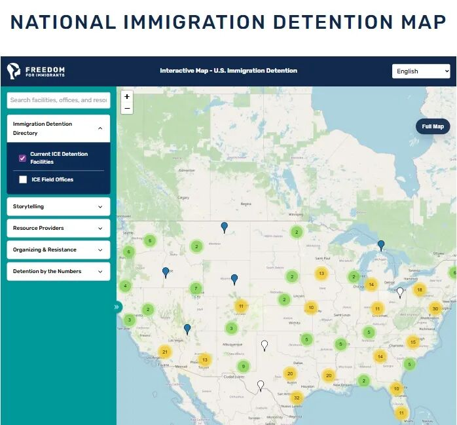Expand Detention by the Numbers panel
This screenshot has height=425, width=457.
pos(58,271)
